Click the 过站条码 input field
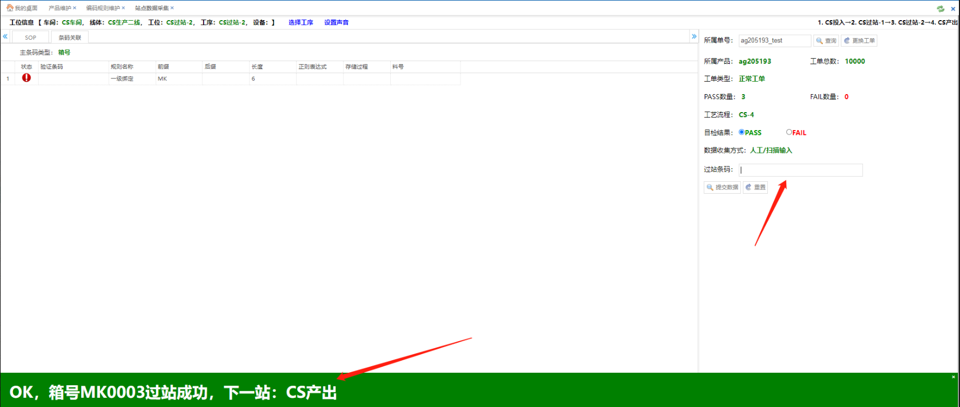The width and height of the screenshot is (960, 407). click(800, 170)
